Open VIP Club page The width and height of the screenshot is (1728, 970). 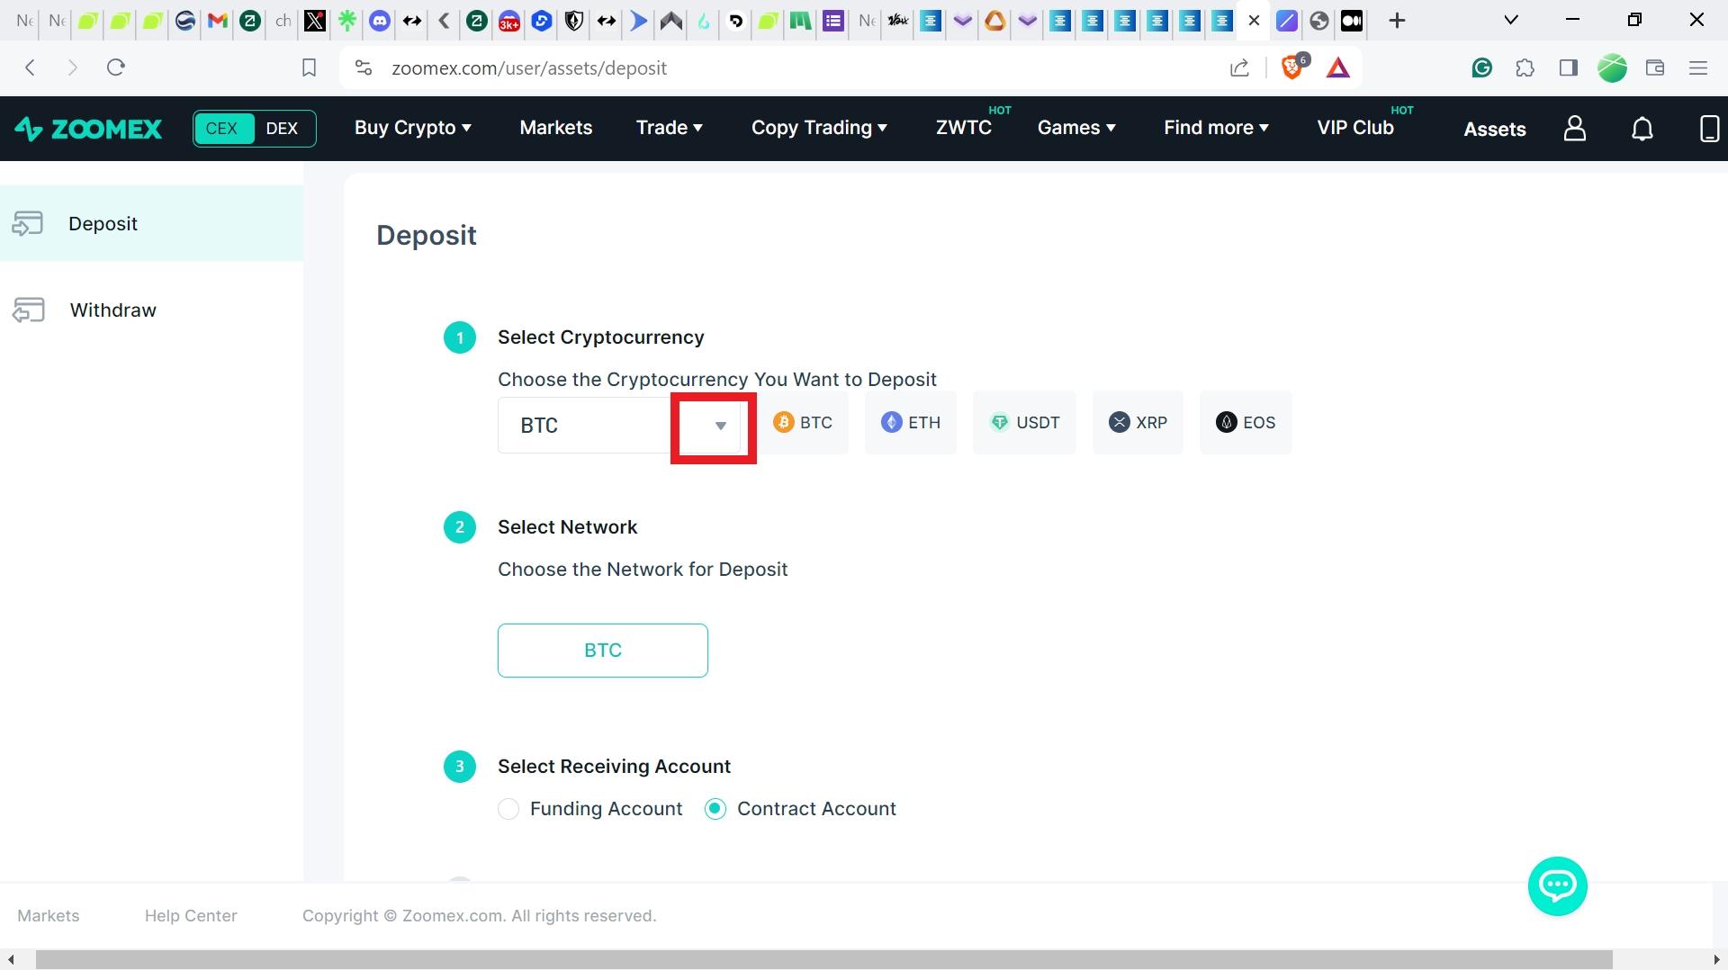pyautogui.click(x=1355, y=128)
